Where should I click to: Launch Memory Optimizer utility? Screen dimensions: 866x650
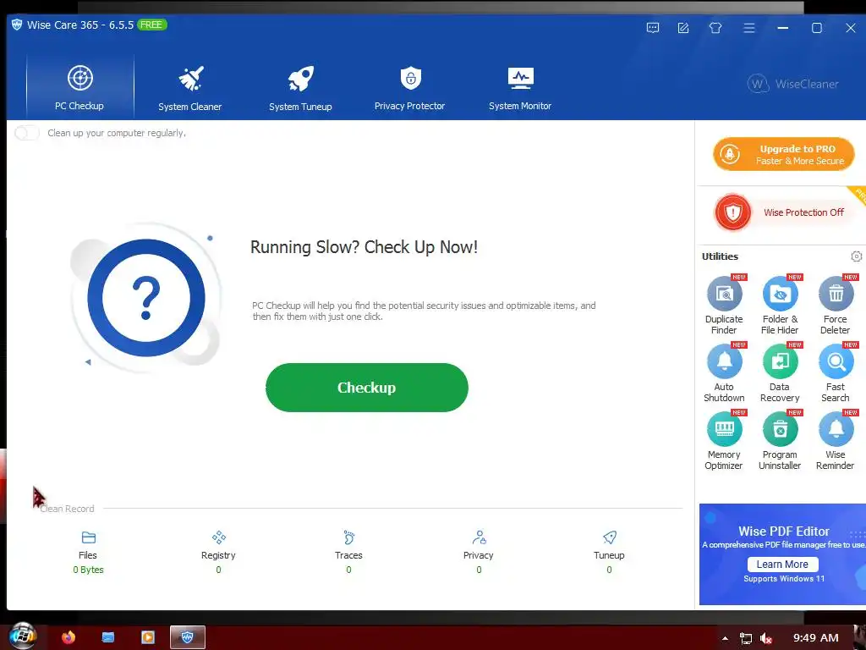tap(724, 442)
